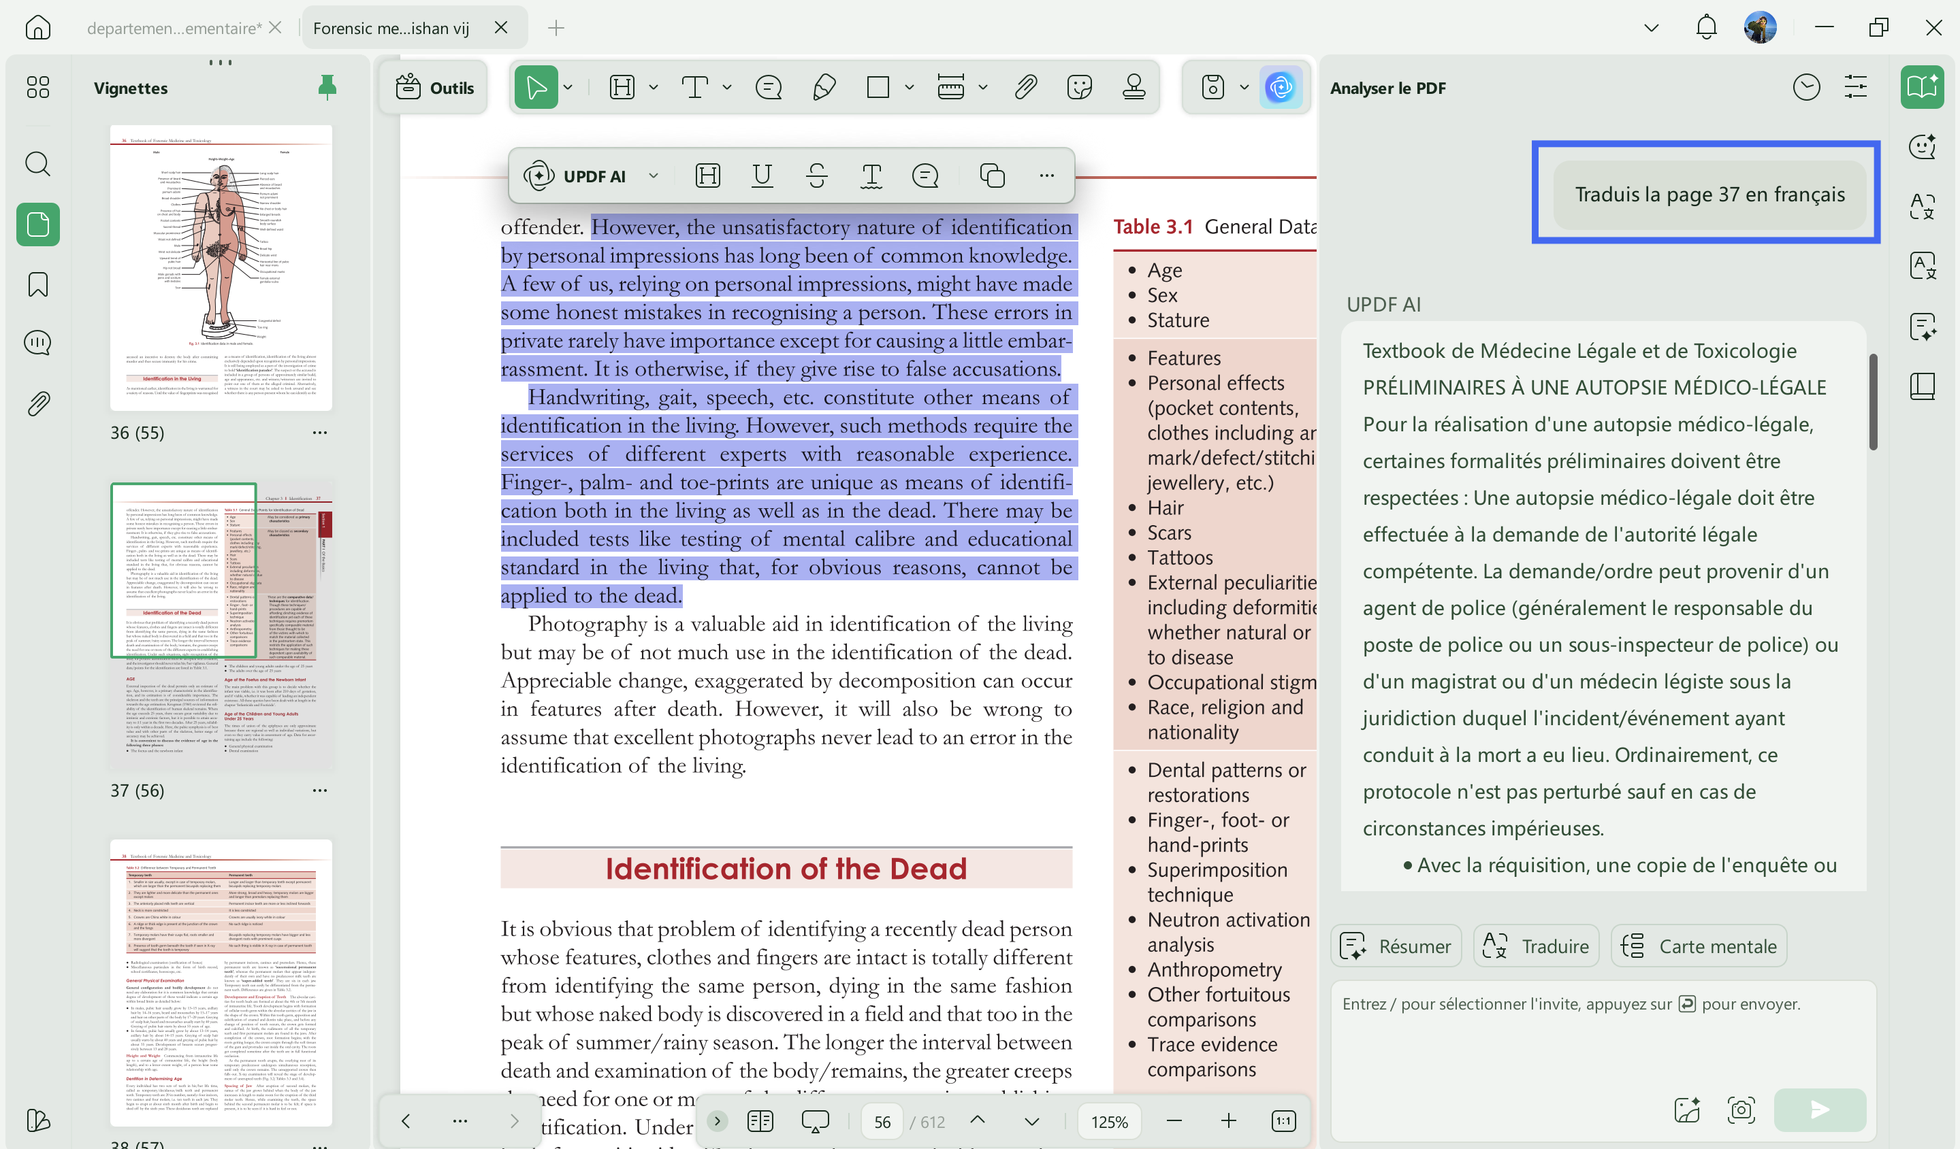
Task: Apply strikethrough to selected text
Action: tap(817, 176)
